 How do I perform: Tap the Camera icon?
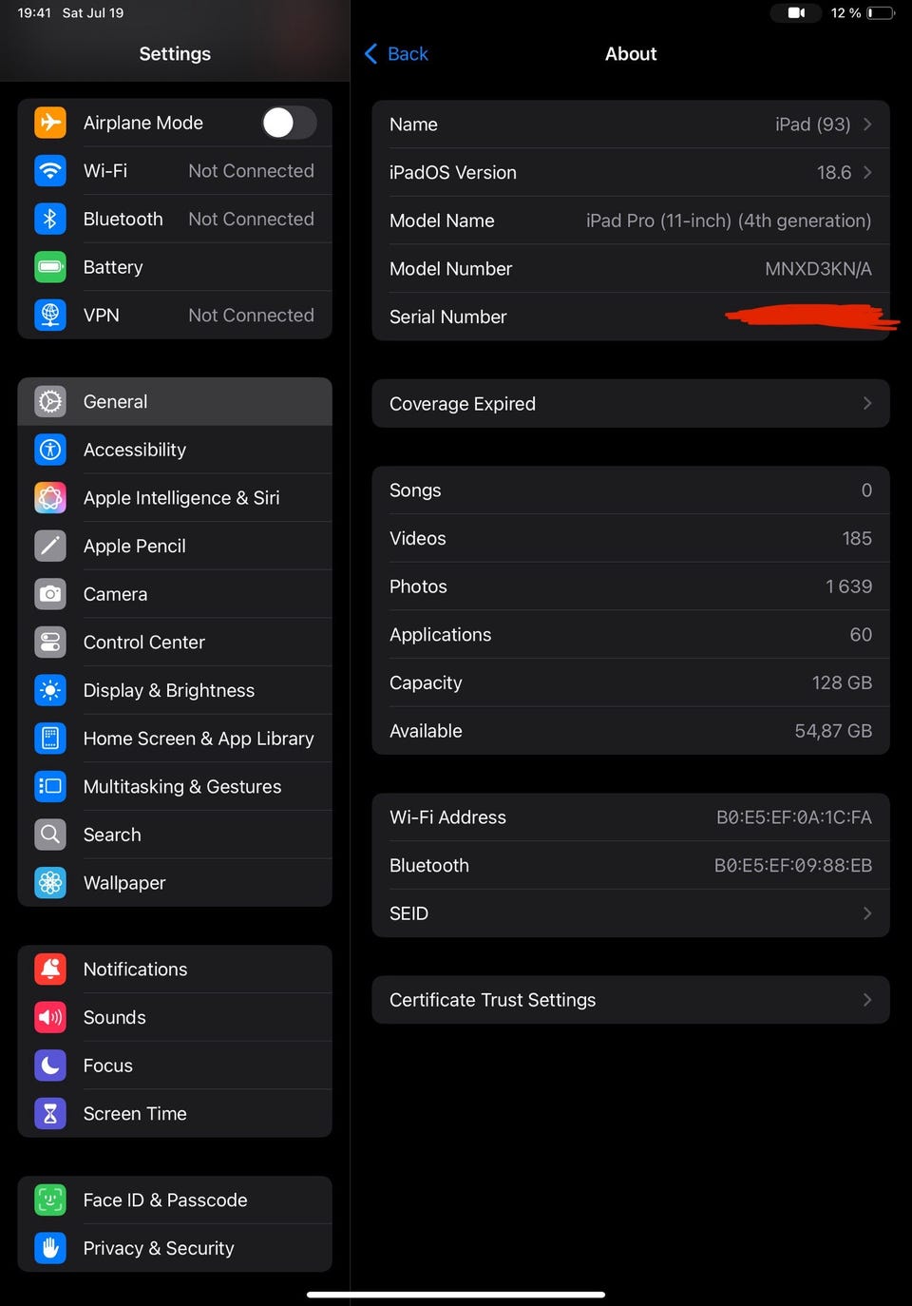click(x=50, y=594)
